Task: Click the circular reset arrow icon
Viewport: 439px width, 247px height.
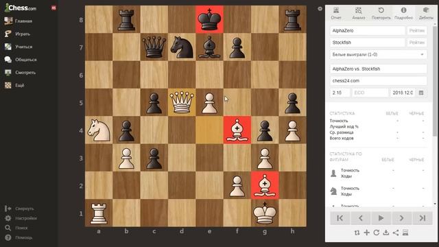Action: point(377,233)
